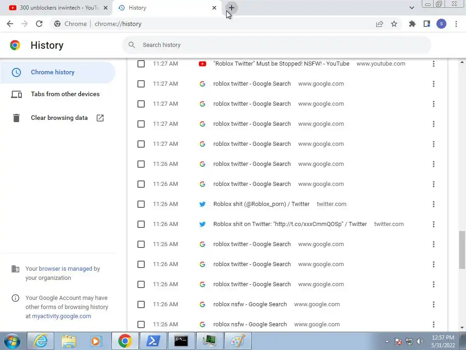The width and height of the screenshot is (466, 350).
Task: Open Paint from the taskbar
Action: [238, 341]
